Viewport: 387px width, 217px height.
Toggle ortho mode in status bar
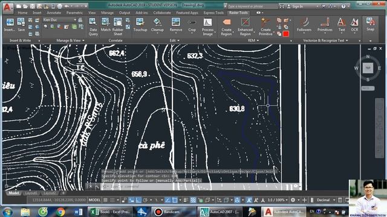(x=138, y=200)
